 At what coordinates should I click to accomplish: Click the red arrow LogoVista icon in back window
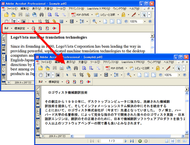(54, 28)
